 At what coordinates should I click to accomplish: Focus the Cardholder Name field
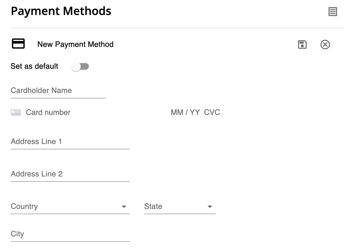click(58, 91)
